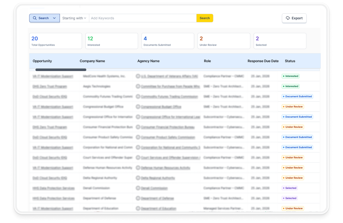Click Under Review badge for Congressional Budget Office

click(293, 107)
